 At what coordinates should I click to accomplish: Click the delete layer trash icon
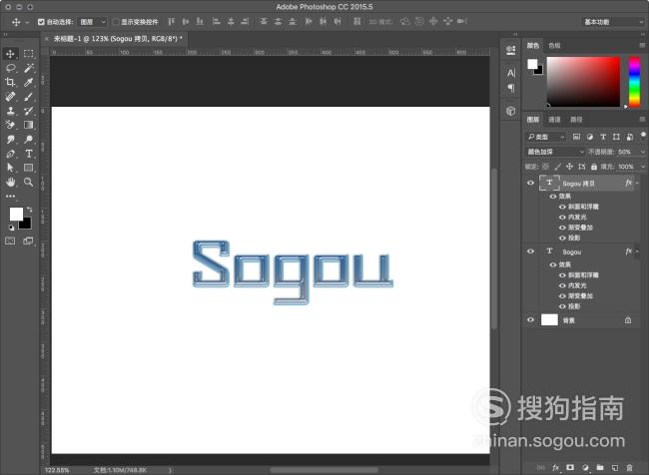pyautogui.click(x=629, y=468)
